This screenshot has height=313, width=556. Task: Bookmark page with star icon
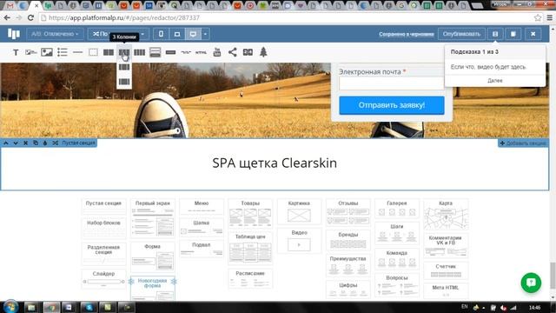point(538,17)
